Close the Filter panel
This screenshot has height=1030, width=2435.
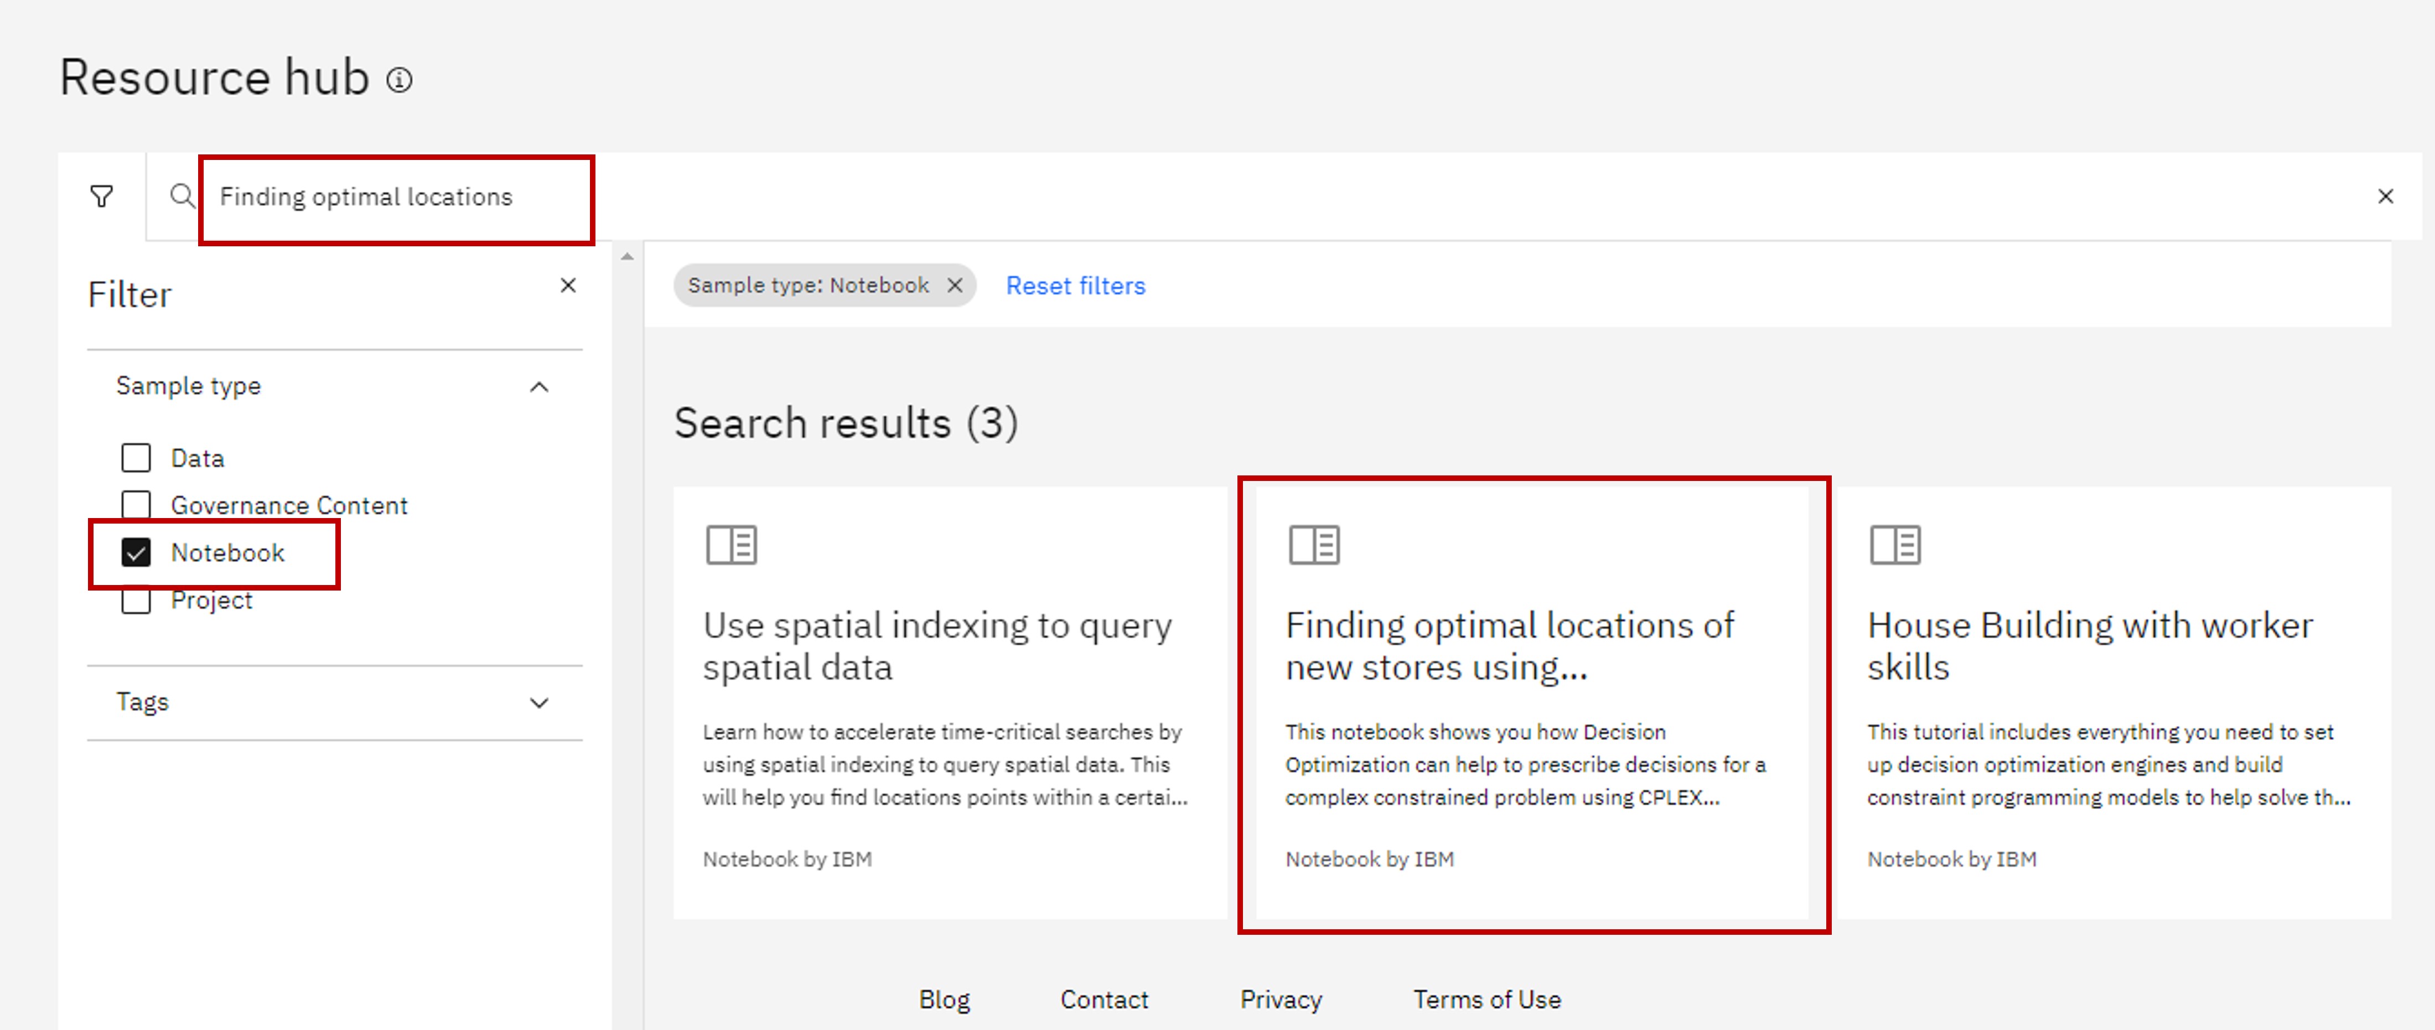click(x=567, y=286)
